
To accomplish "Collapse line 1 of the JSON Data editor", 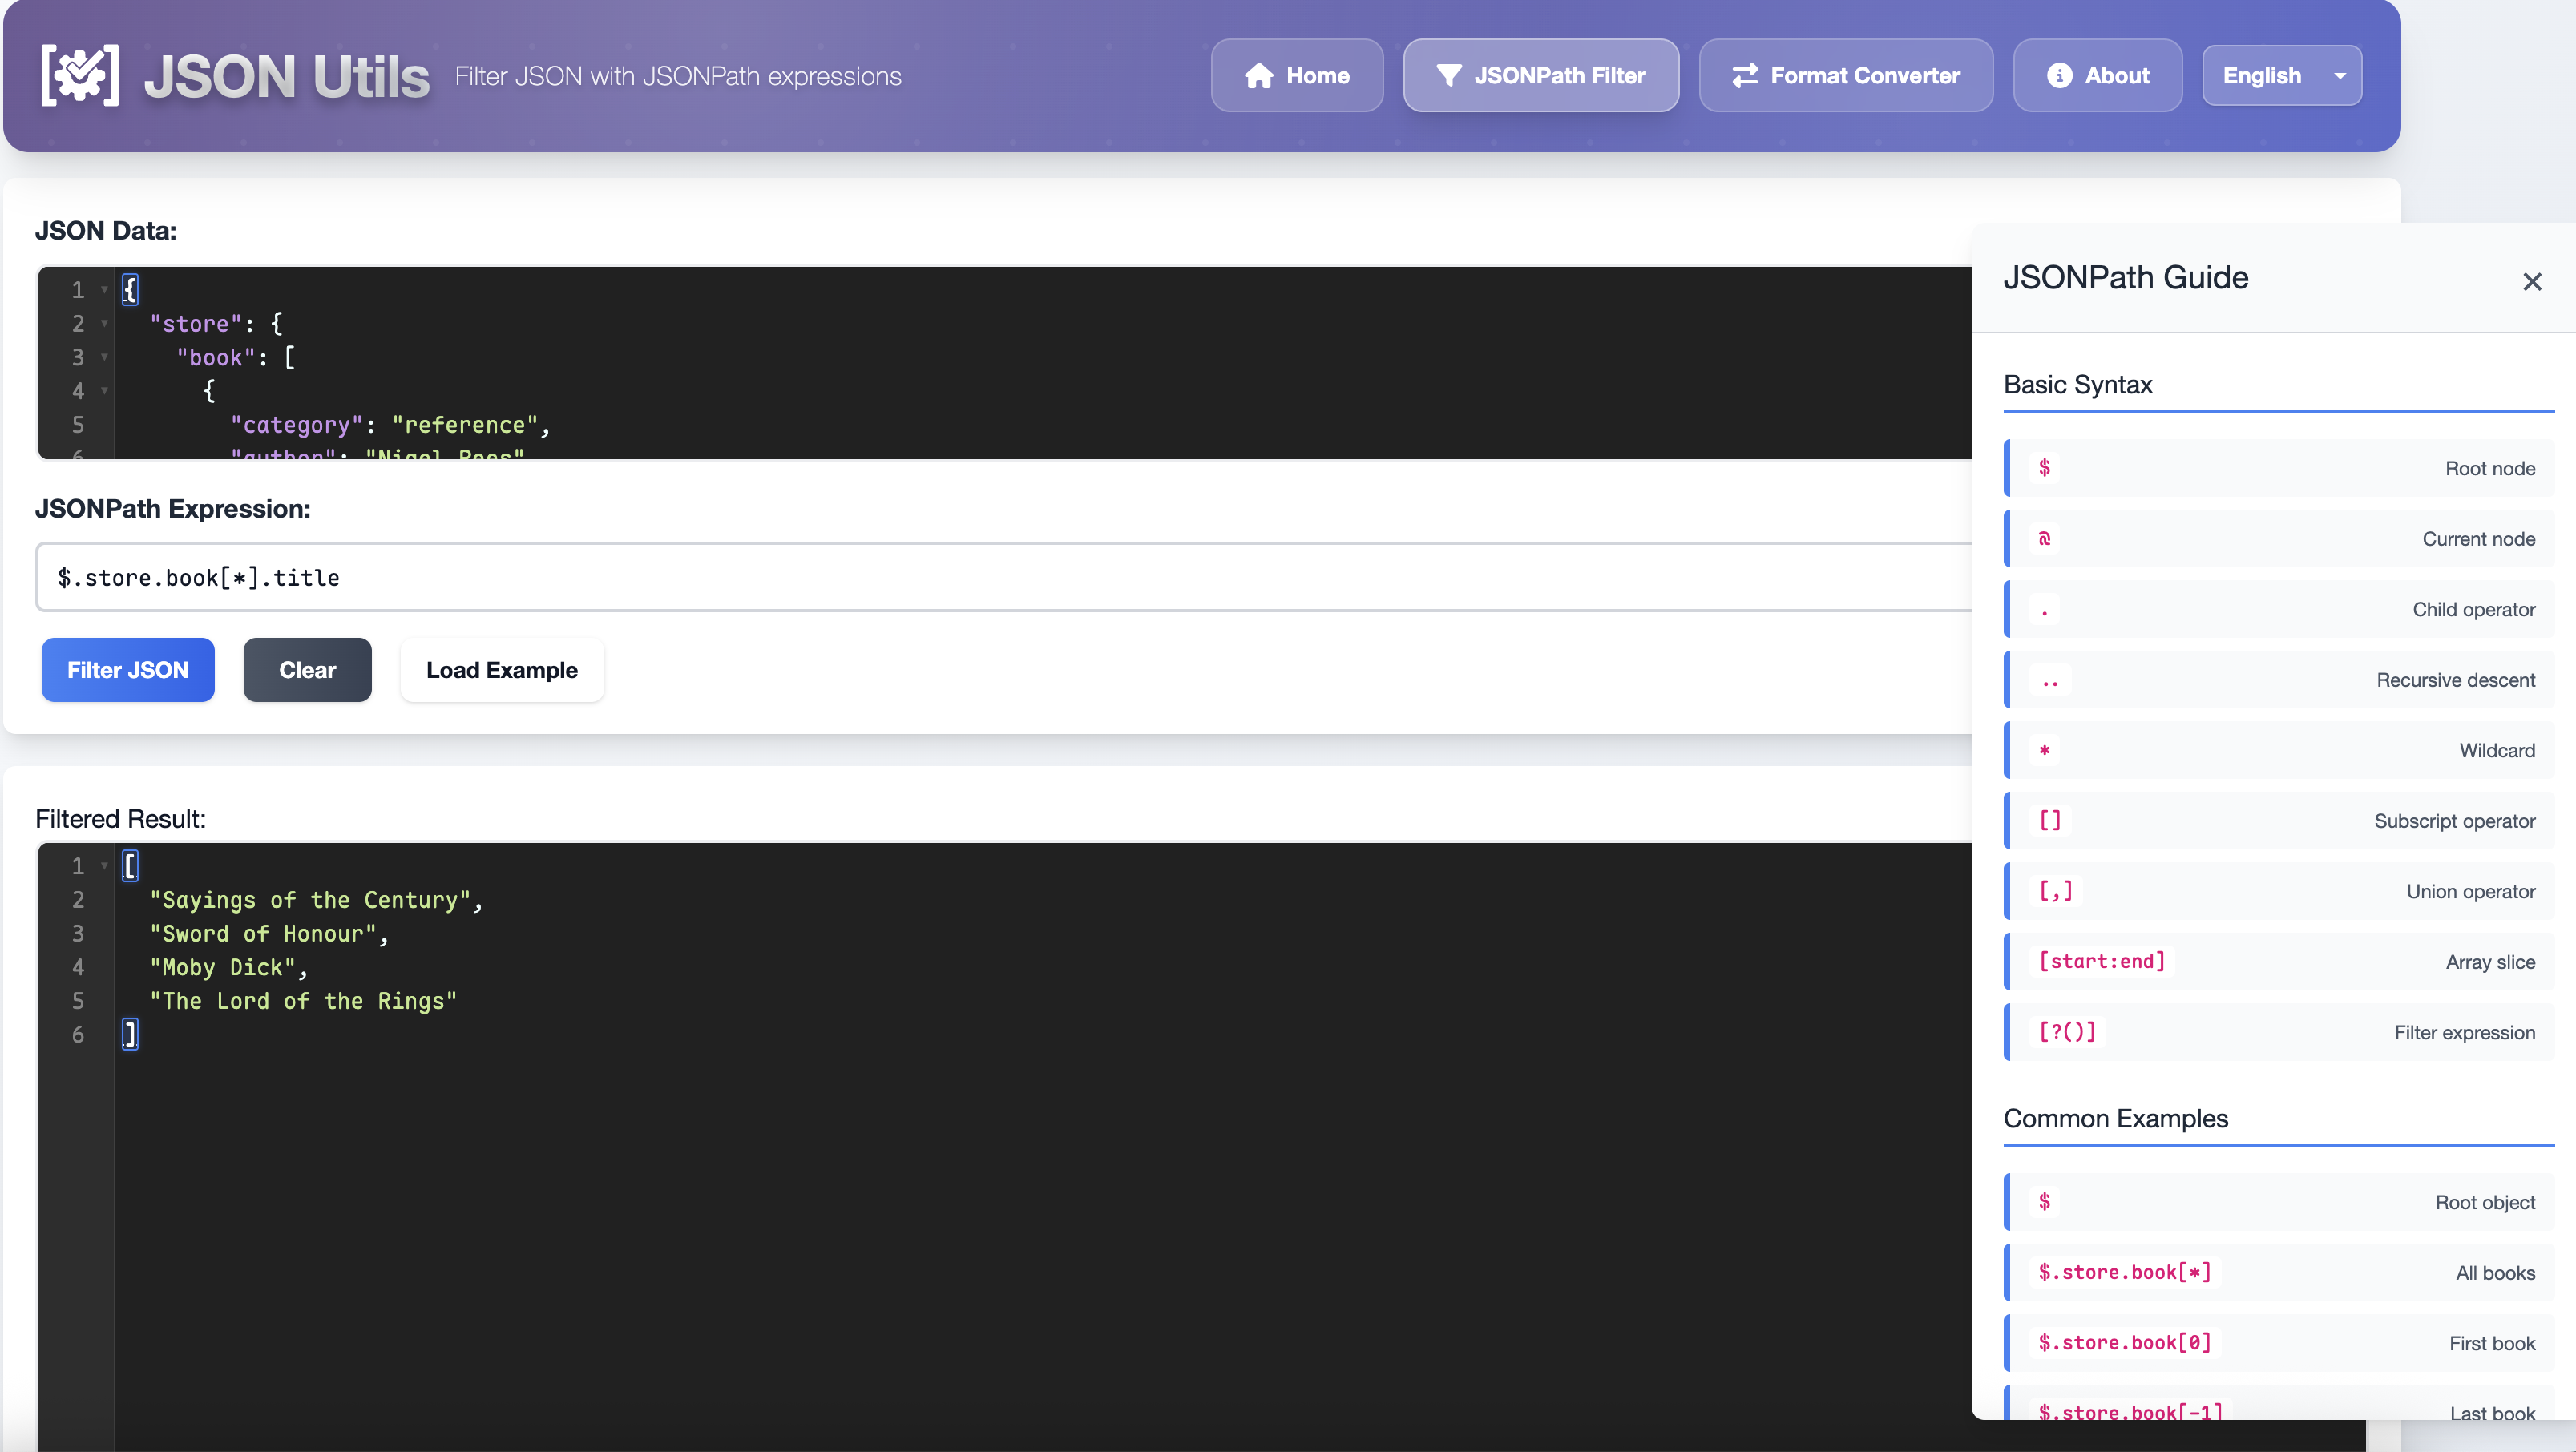I will point(104,289).
